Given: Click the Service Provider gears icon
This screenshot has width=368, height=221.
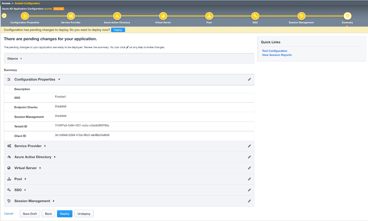Looking at the screenshot, I should pos(9,146).
